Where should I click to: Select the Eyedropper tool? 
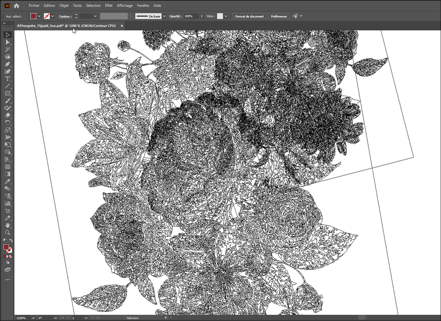[8, 181]
